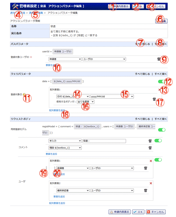Click 要素を追加 inside user 配列要素2
176x217 pixels.
[x=59, y=197]
